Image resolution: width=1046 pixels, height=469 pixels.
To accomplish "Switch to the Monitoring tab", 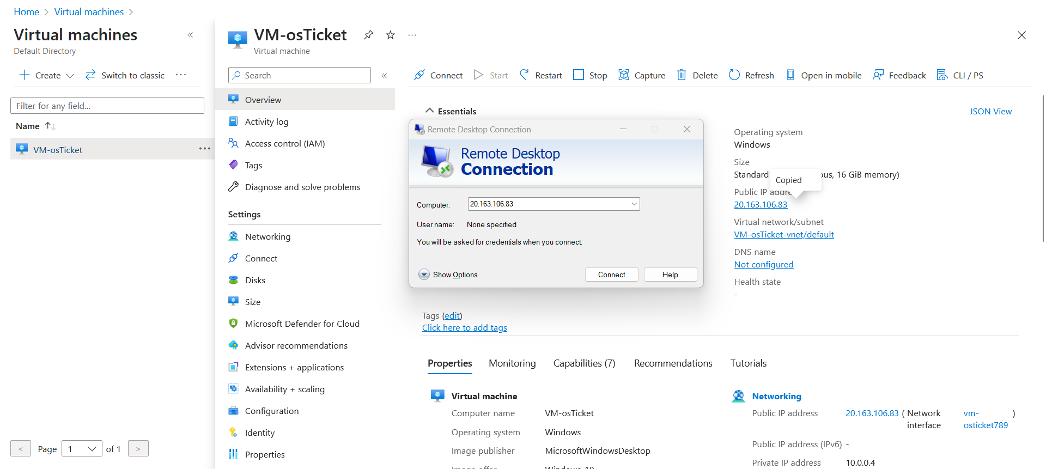I will click(512, 363).
